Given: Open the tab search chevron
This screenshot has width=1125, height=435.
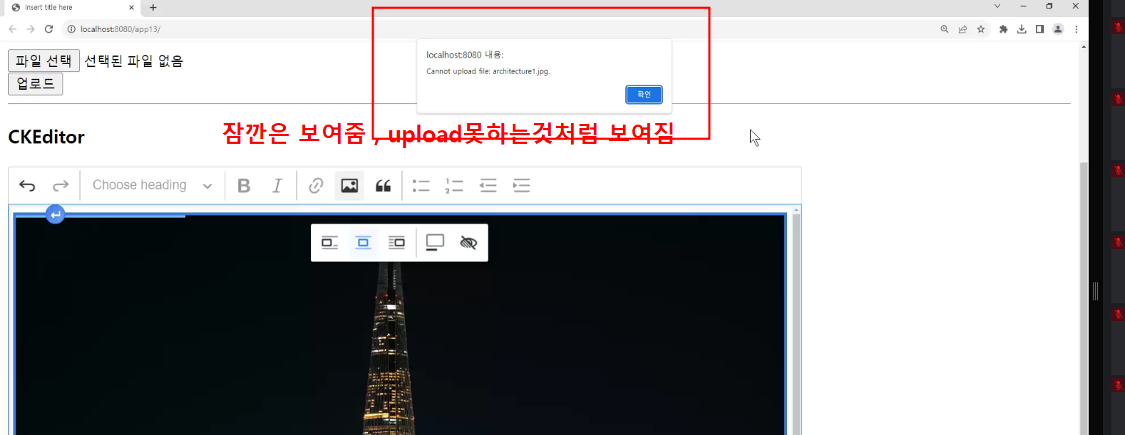Looking at the screenshot, I should tap(997, 6).
